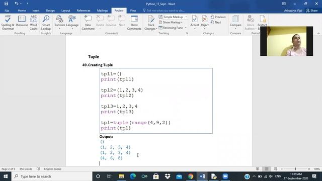
Task: Switch to the Insert tab
Action: point(36,11)
